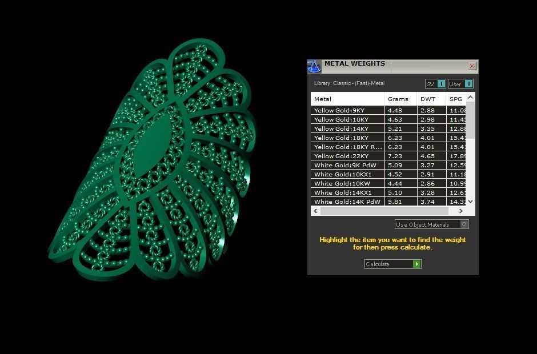Click the 7.23 grams value
The width and height of the screenshot is (537, 354).
tap(395, 156)
